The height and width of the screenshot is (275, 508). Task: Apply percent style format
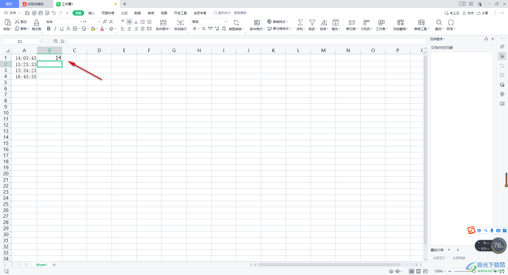pyautogui.click(x=204, y=29)
